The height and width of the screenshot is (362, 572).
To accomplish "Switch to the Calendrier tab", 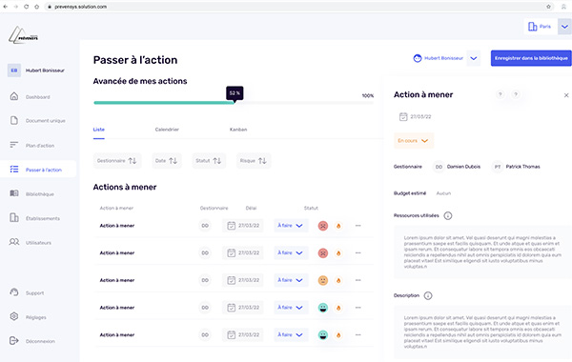I will (x=167, y=130).
